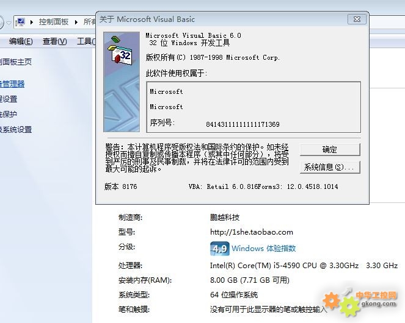The width and height of the screenshot is (405, 323).
Task: Open the 编辑(E) menu
Action: pyautogui.click(x=21, y=41)
